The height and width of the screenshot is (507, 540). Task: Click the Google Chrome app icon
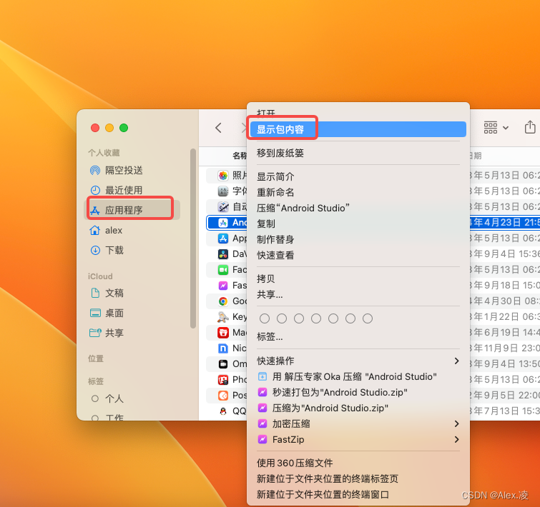click(x=223, y=301)
